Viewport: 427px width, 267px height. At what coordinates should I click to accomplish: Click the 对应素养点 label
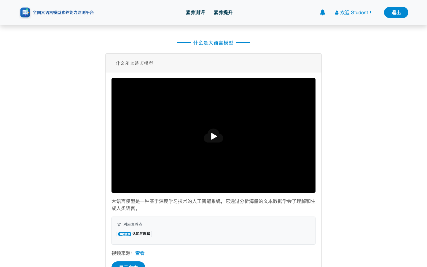coord(133,225)
